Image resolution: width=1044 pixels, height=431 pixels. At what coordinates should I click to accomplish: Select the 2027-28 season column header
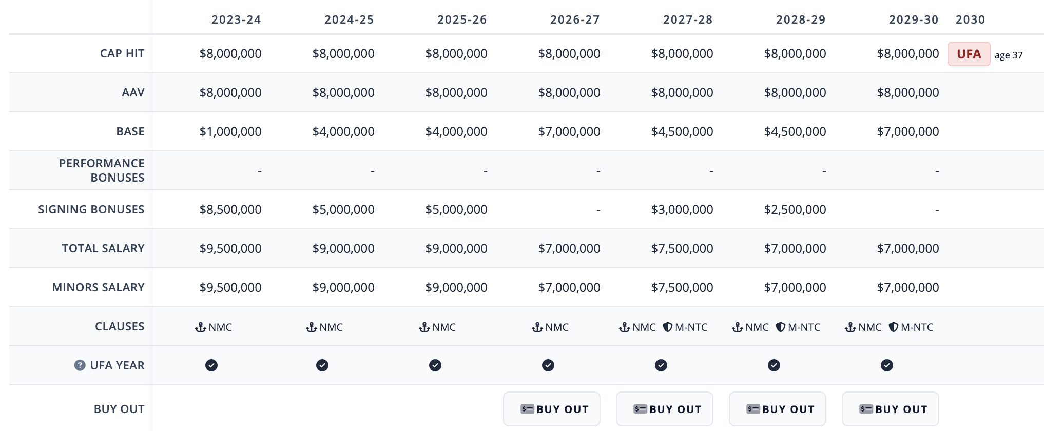[x=688, y=19]
